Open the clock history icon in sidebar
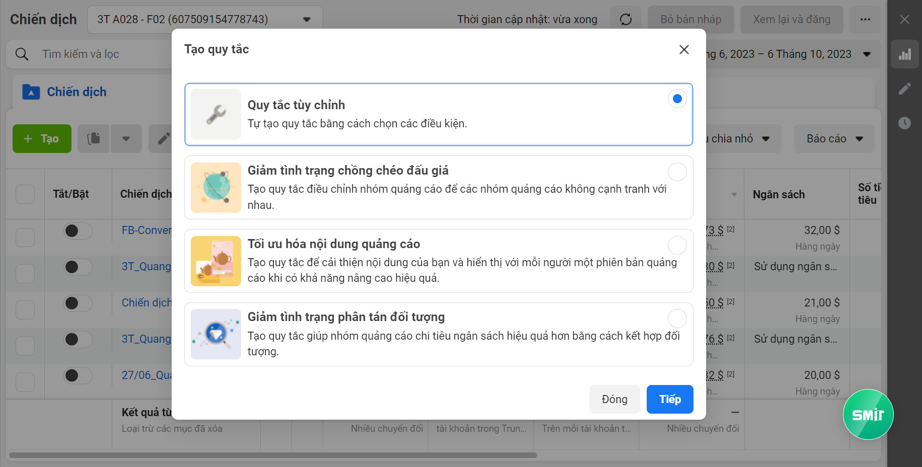Image resolution: width=922 pixels, height=467 pixels. coord(905,123)
